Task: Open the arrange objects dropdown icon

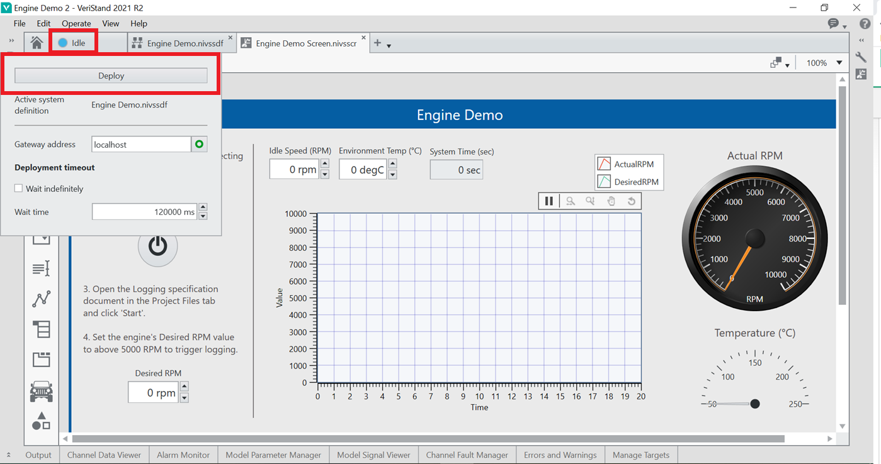Action: pyautogui.click(x=780, y=63)
